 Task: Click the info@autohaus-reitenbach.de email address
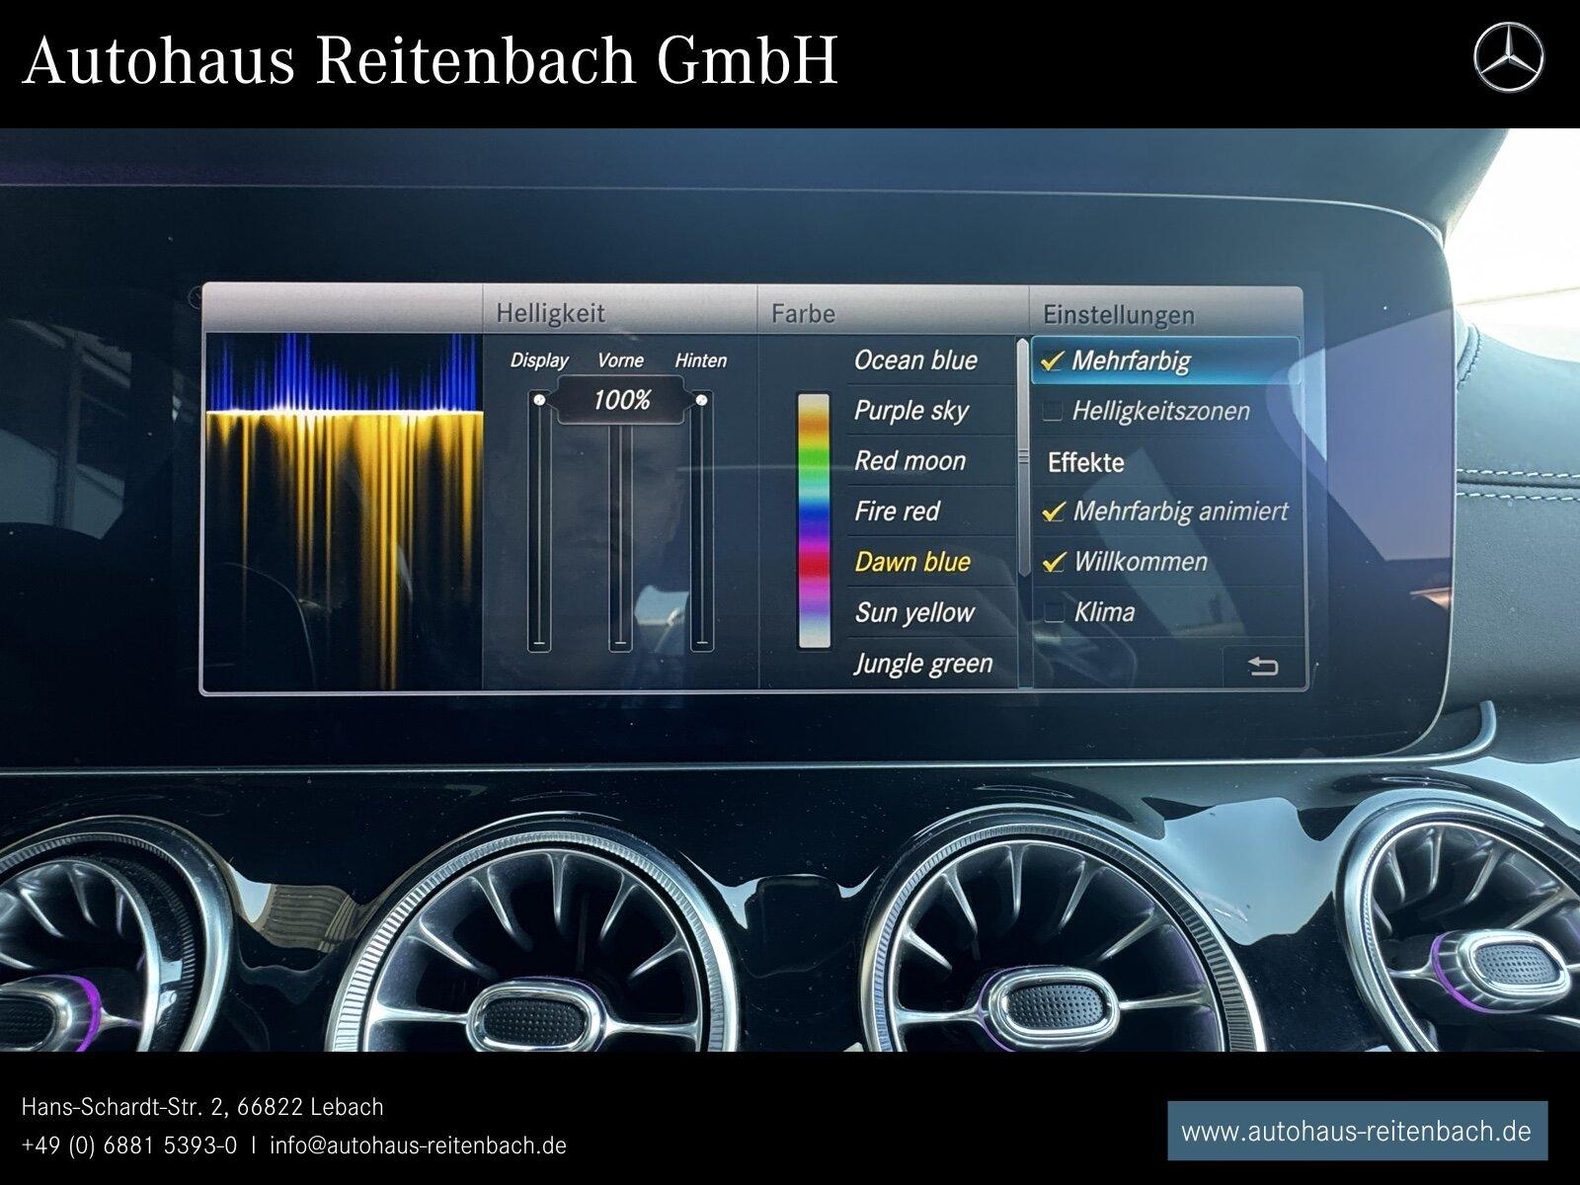pyautogui.click(x=418, y=1145)
